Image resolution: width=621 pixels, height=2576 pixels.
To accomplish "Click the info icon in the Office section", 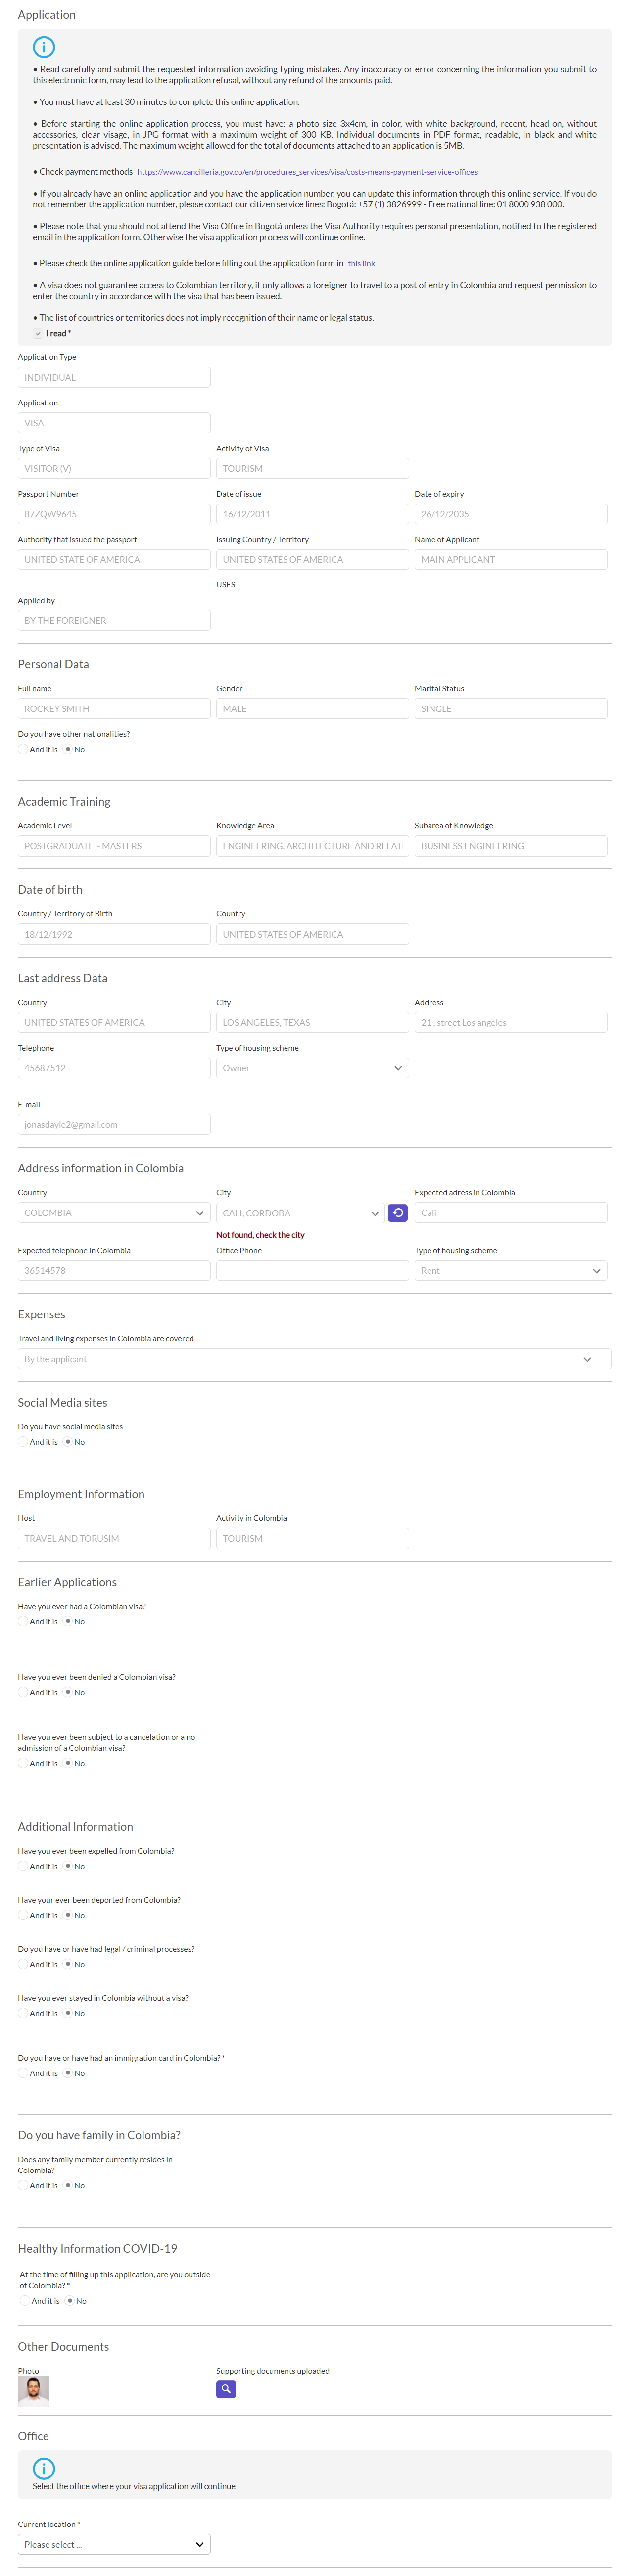I will (x=44, y=2468).
